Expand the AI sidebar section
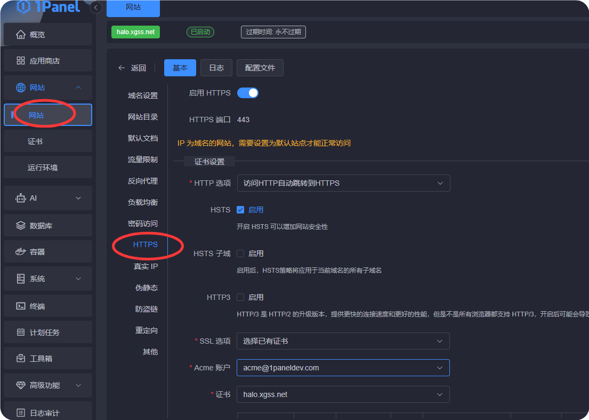This screenshot has height=420, width=589. [x=47, y=198]
